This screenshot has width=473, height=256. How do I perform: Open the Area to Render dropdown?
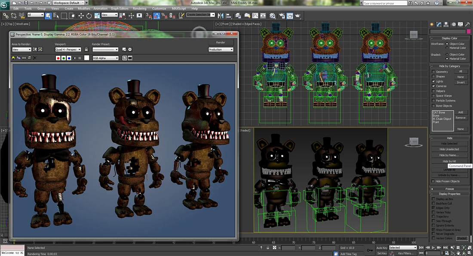(x=21, y=49)
